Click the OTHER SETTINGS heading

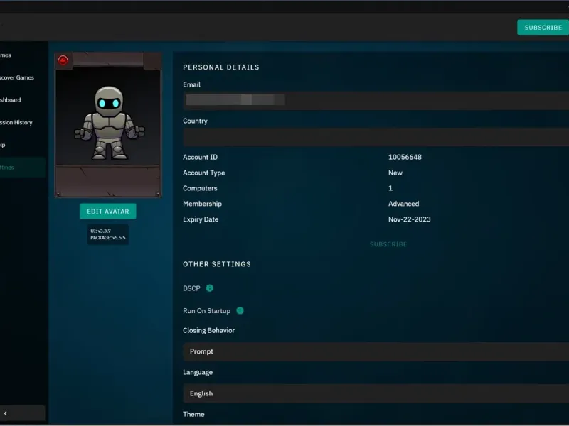pyautogui.click(x=217, y=264)
